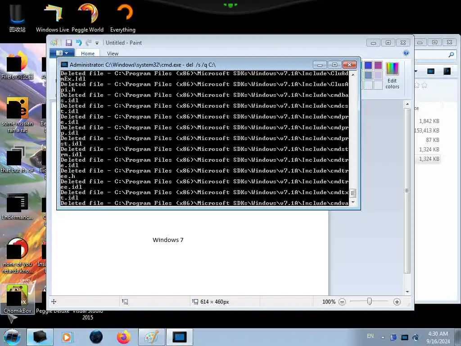This screenshot has height=346, width=461.
Task: Click the preview pane icon in Explorer toolbar
Action: pyautogui.click(x=431, y=71)
